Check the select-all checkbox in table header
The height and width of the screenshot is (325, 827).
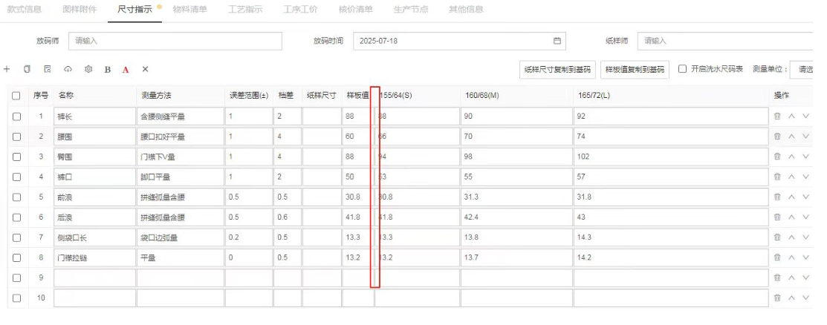[16, 96]
